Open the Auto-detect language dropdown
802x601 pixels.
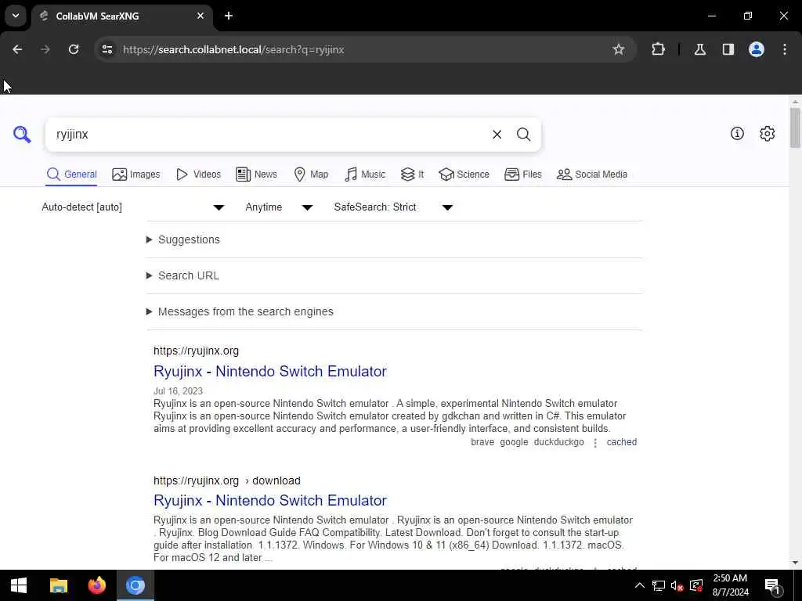[133, 207]
